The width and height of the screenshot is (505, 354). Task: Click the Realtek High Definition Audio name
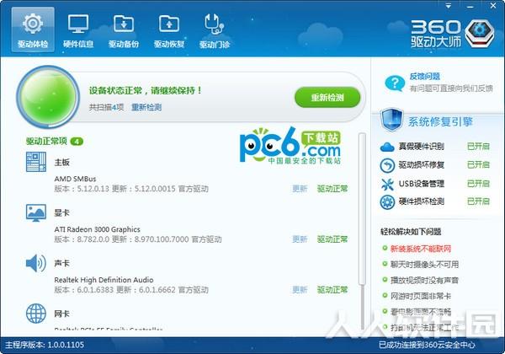(104, 280)
